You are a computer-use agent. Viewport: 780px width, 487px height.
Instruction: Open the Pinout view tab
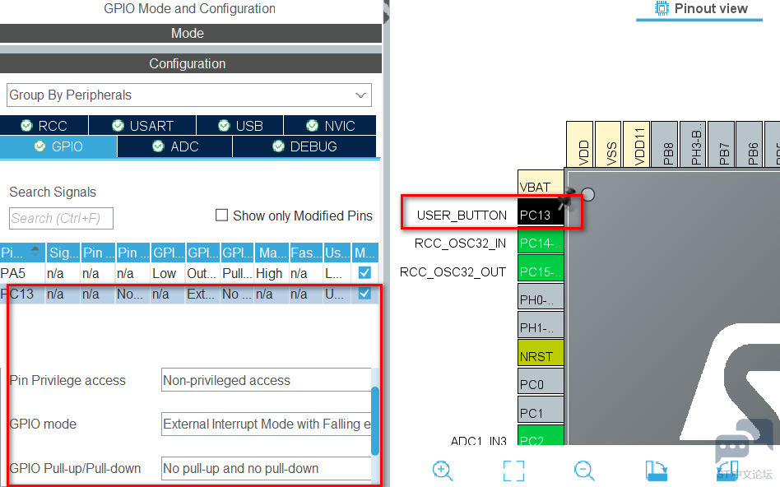pyautogui.click(x=700, y=9)
